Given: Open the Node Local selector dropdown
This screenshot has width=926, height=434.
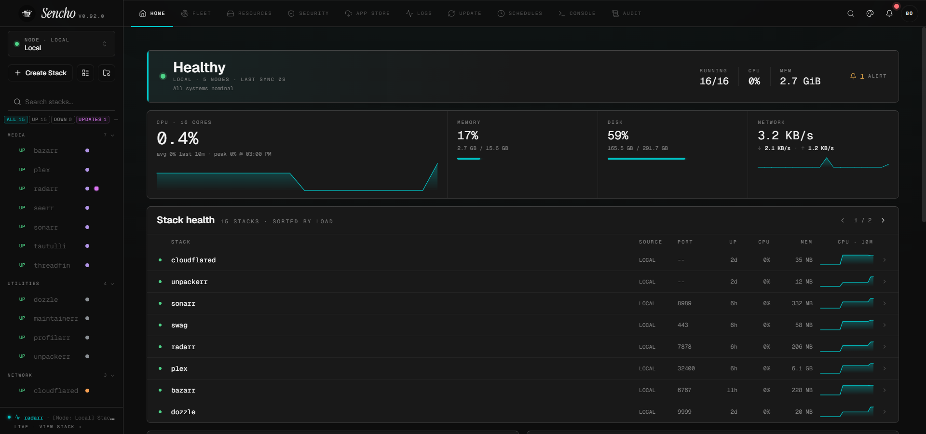Looking at the screenshot, I should 61,44.
